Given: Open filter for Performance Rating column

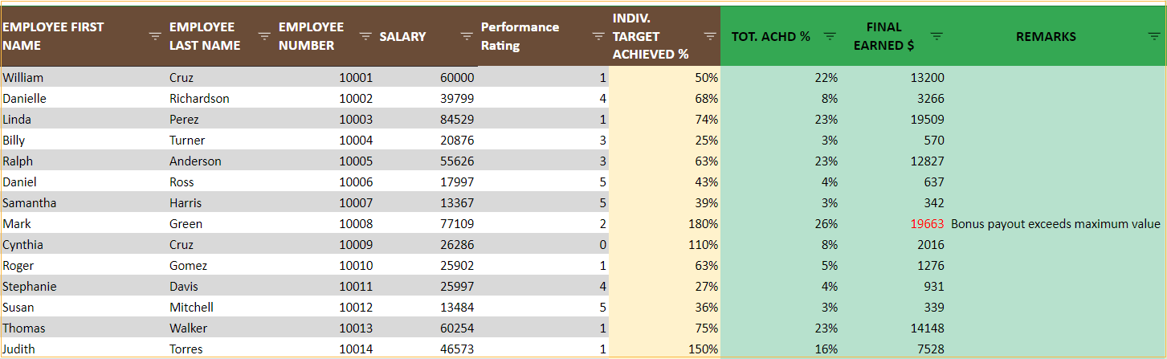Looking at the screenshot, I should click(x=598, y=36).
